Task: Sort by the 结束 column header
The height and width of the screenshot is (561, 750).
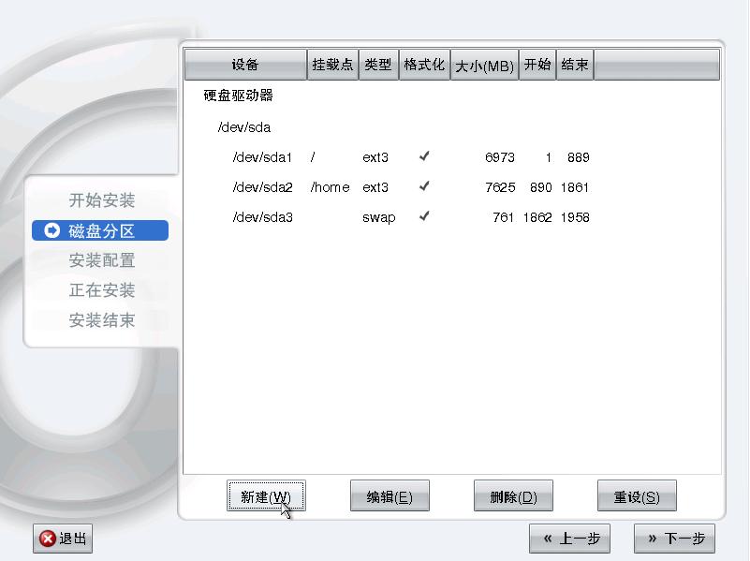Action: tap(575, 65)
